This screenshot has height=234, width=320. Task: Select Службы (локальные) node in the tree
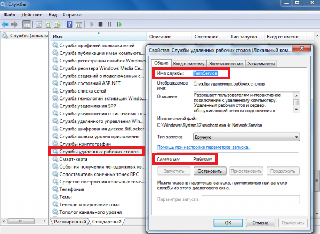(x=25, y=36)
